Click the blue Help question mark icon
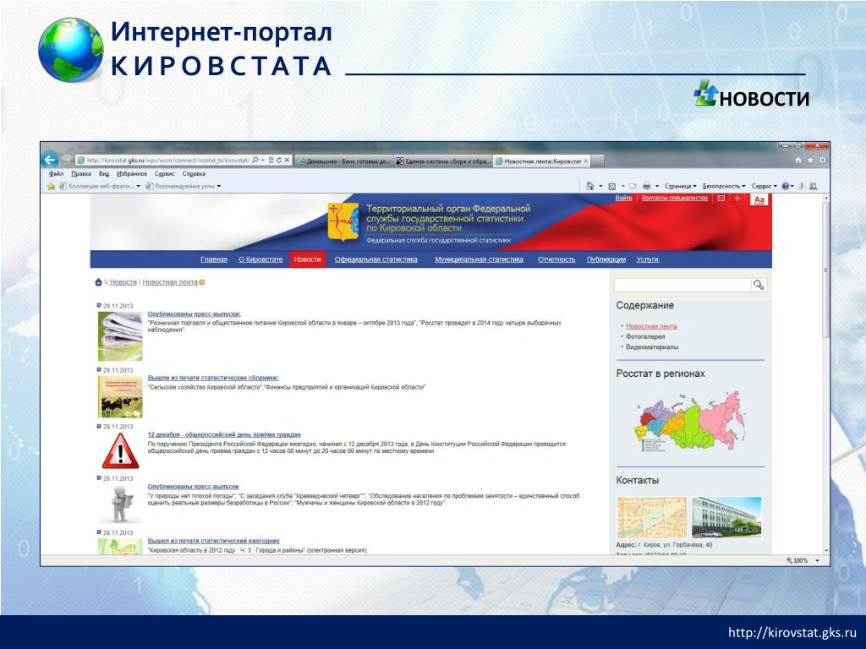Viewport: 866px width, 649px height. (785, 187)
